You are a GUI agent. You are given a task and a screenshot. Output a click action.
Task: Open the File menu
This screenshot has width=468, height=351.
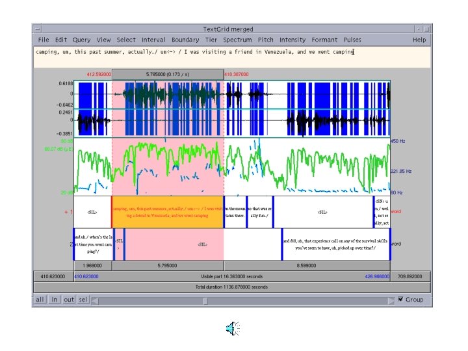[44, 40]
